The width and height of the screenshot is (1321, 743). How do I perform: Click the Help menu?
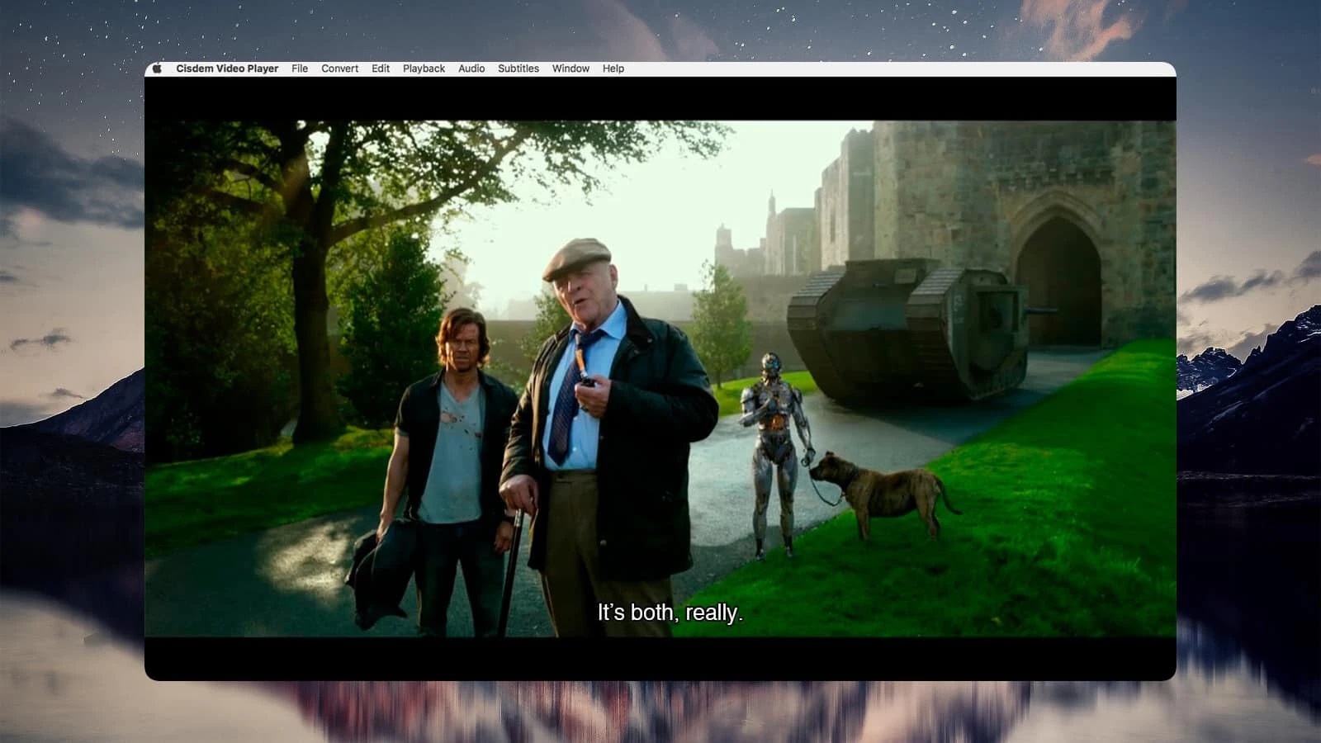pos(613,69)
